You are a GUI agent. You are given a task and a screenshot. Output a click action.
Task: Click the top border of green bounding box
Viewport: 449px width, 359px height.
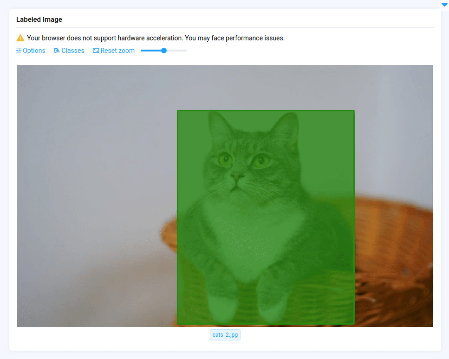[x=266, y=110]
